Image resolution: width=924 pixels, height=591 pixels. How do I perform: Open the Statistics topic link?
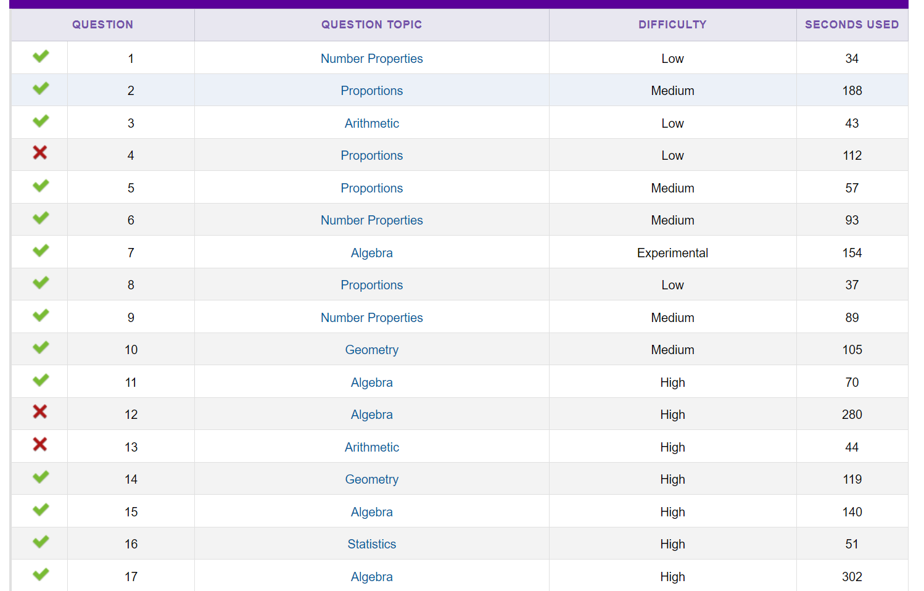point(371,544)
